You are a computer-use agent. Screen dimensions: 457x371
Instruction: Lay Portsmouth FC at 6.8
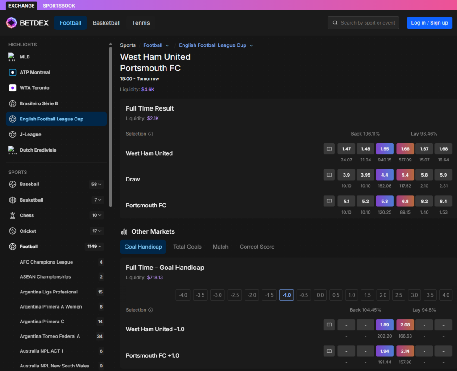[405, 201]
